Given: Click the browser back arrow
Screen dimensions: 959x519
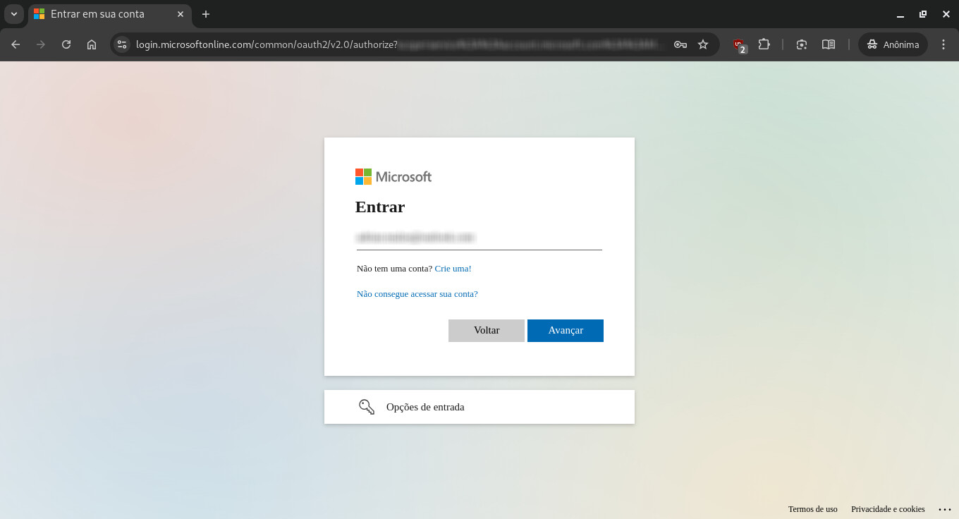Looking at the screenshot, I should pos(16,44).
